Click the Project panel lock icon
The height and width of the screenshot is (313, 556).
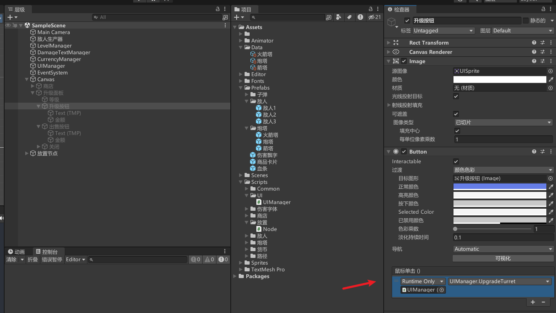370,9
